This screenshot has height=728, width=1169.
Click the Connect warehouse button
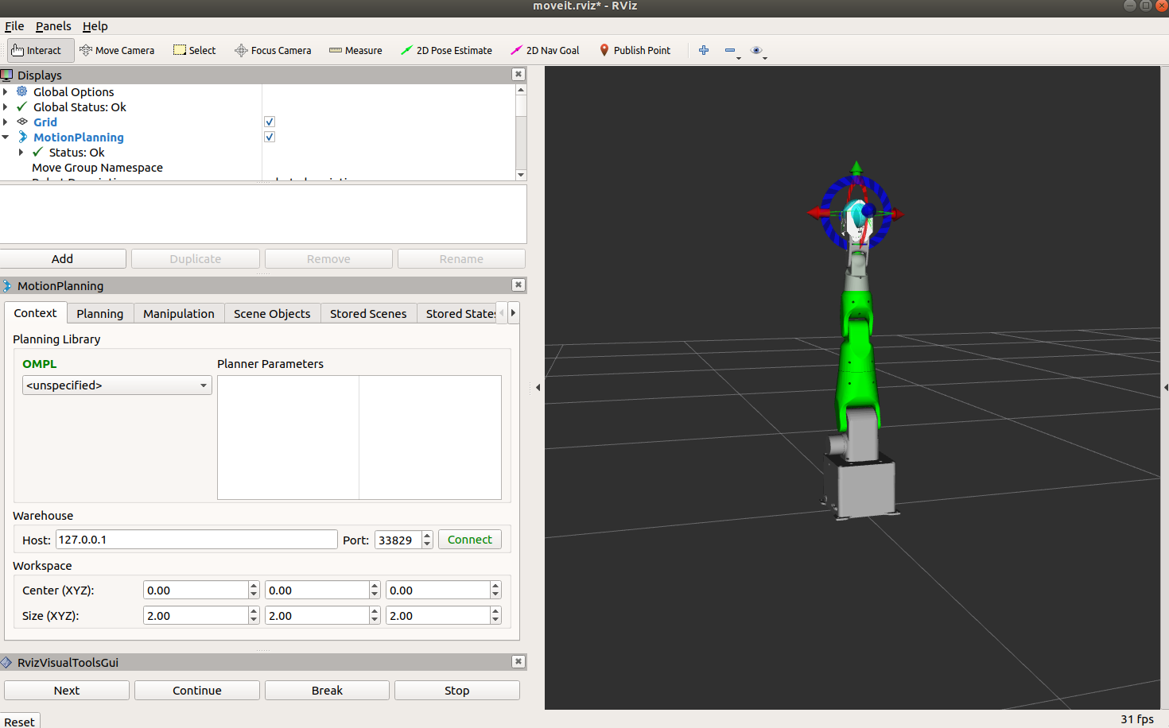[470, 540]
